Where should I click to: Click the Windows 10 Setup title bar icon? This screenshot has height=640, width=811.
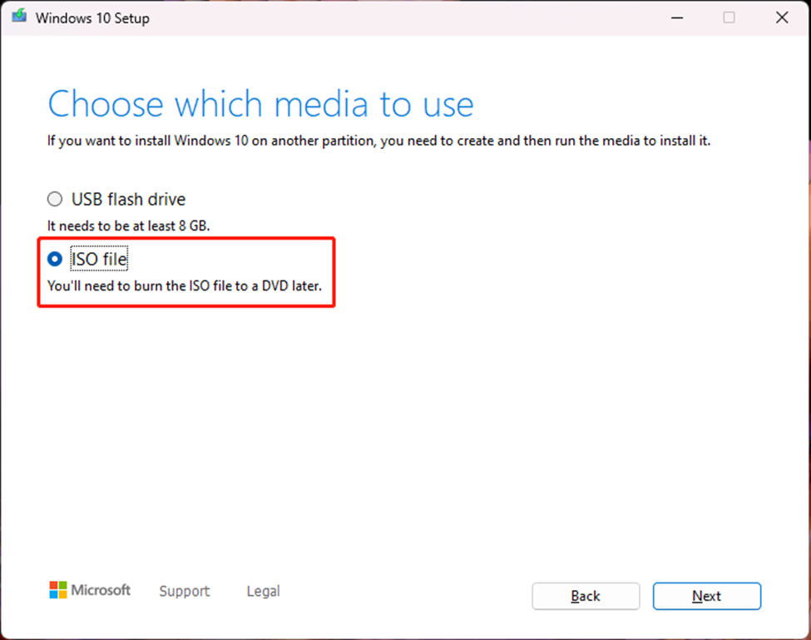[20, 17]
